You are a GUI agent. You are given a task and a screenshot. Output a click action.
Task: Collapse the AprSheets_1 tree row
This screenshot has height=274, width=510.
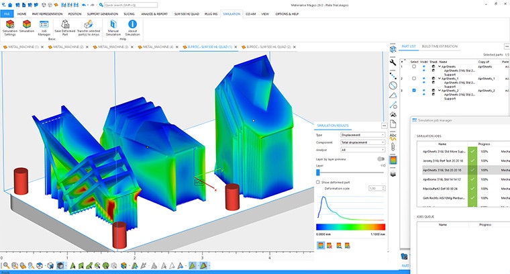coord(440,79)
